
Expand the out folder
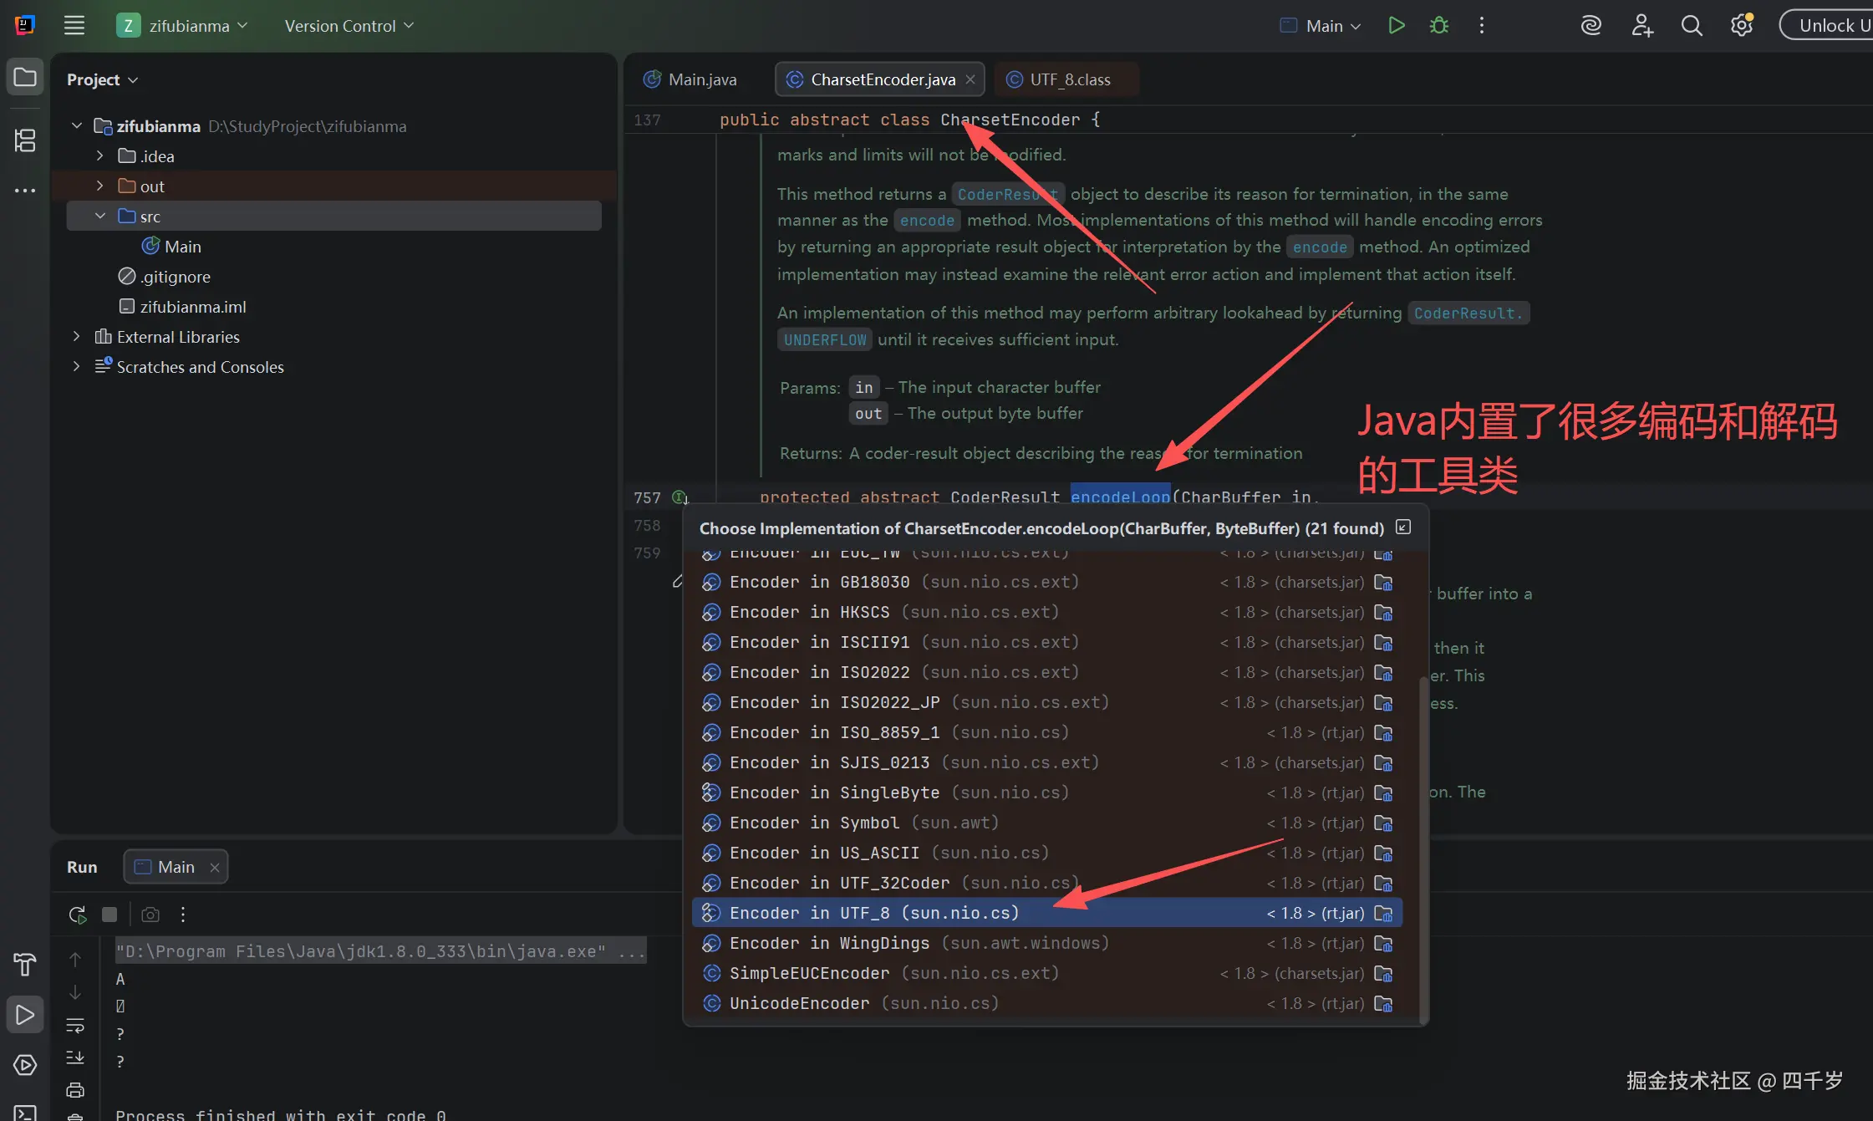(x=99, y=186)
